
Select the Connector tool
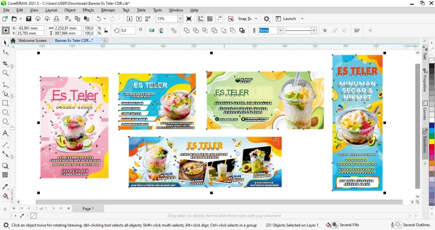[5, 154]
